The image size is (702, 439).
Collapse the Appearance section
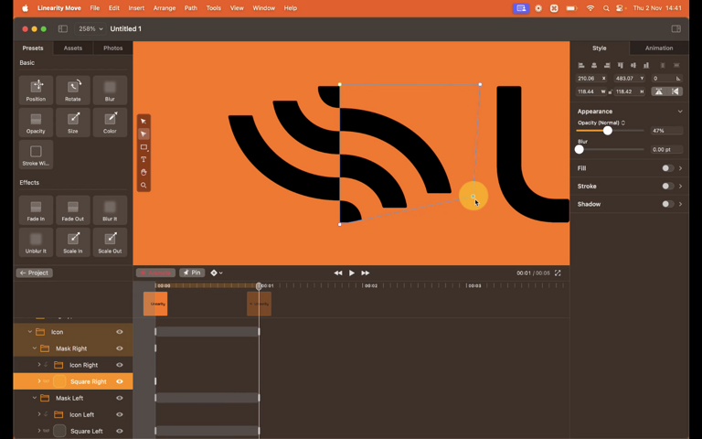point(680,111)
